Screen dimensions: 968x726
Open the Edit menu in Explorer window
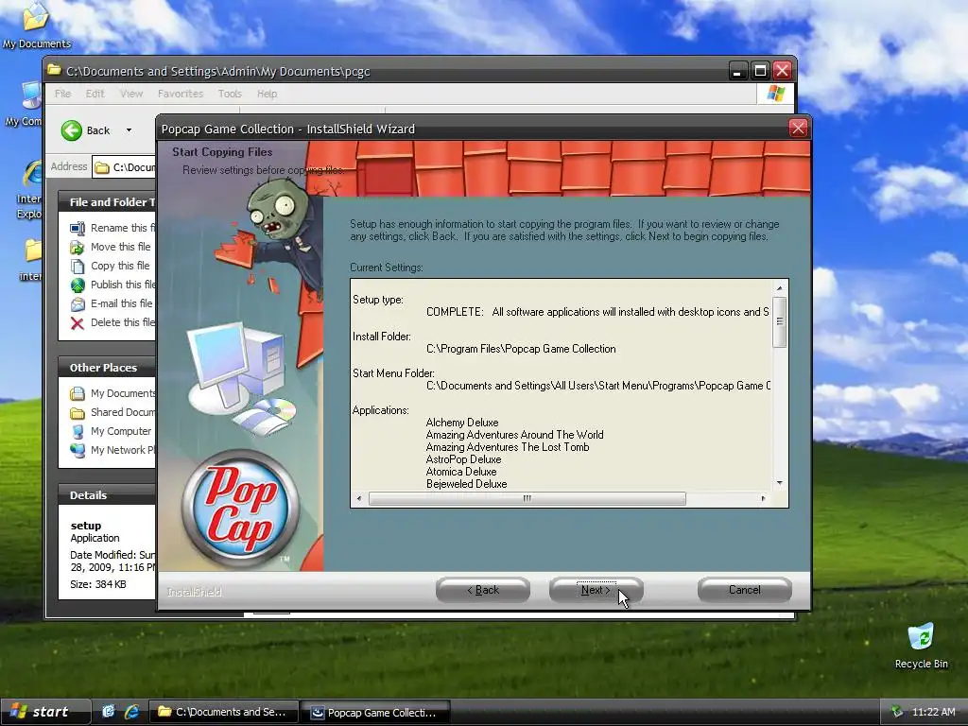[95, 94]
